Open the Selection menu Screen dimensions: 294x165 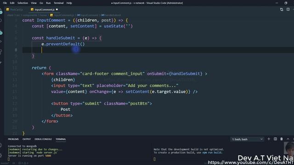coord(23,3)
